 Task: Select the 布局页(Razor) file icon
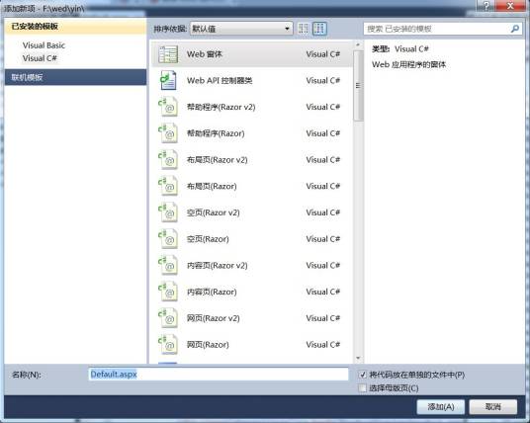coord(168,186)
